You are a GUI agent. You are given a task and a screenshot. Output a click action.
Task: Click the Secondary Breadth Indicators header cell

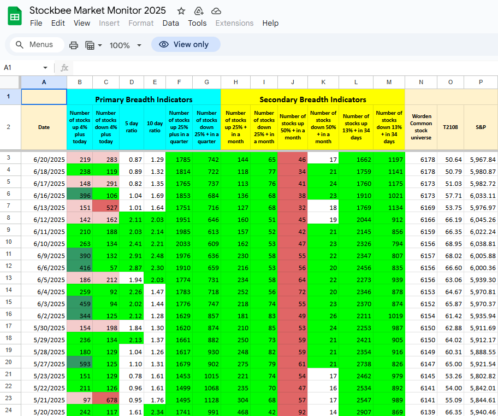click(x=313, y=97)
